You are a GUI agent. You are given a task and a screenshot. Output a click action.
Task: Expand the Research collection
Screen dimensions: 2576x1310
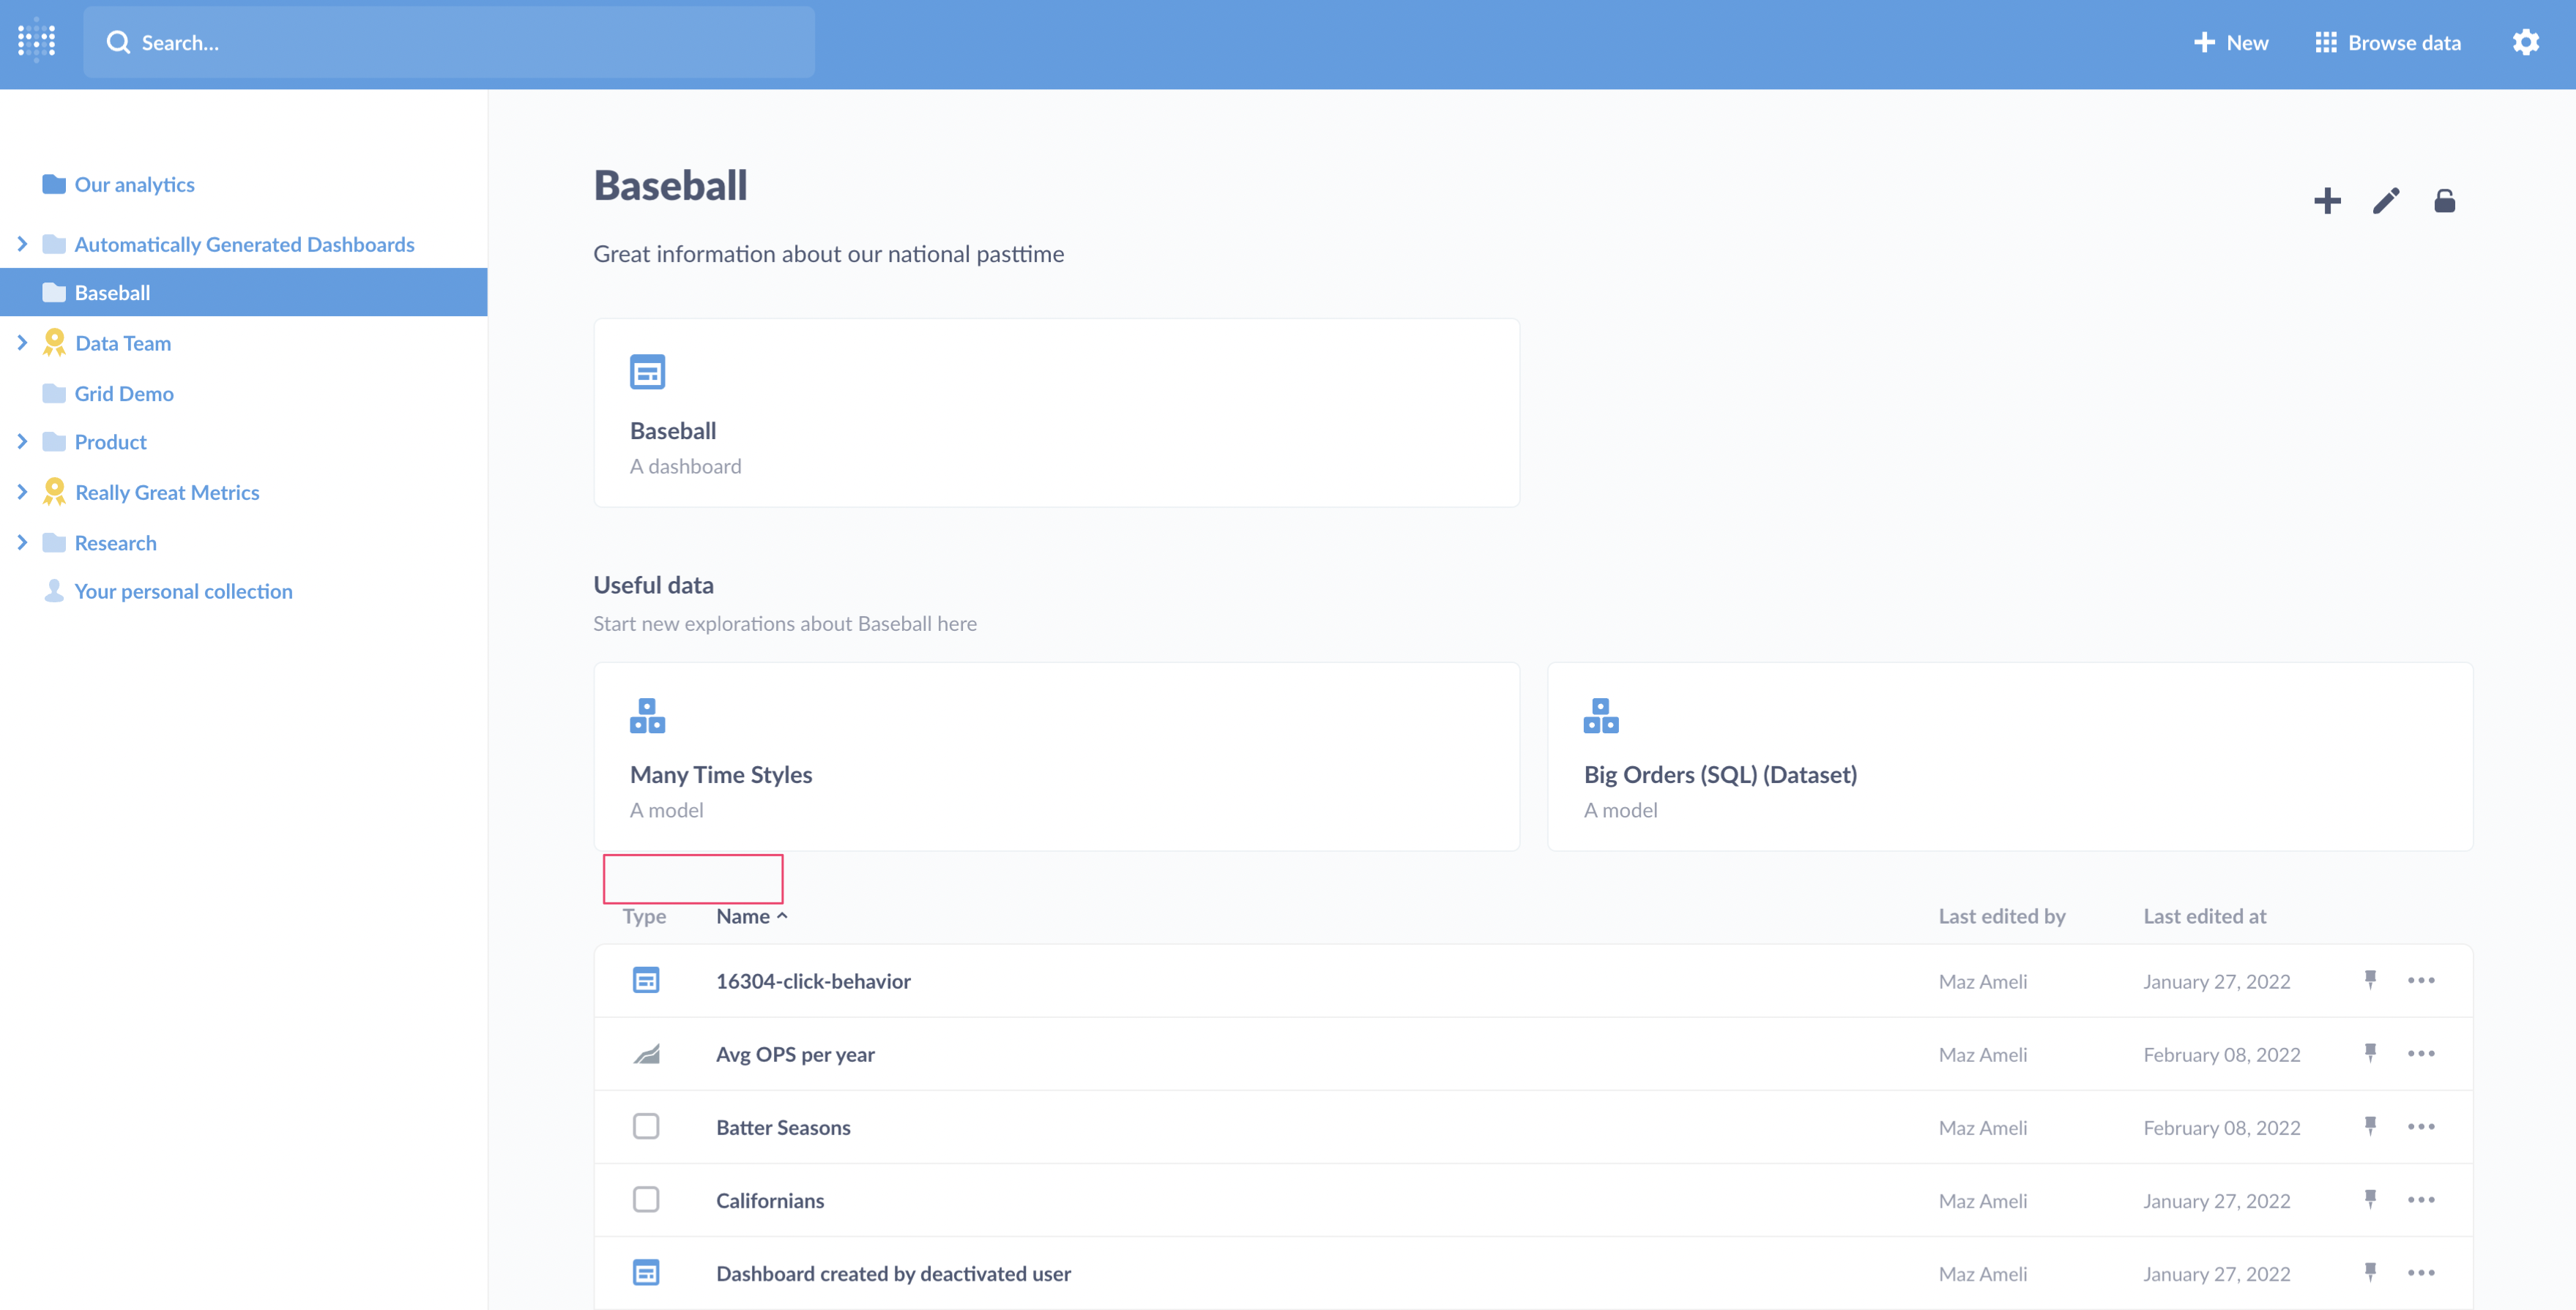(23, 542)
